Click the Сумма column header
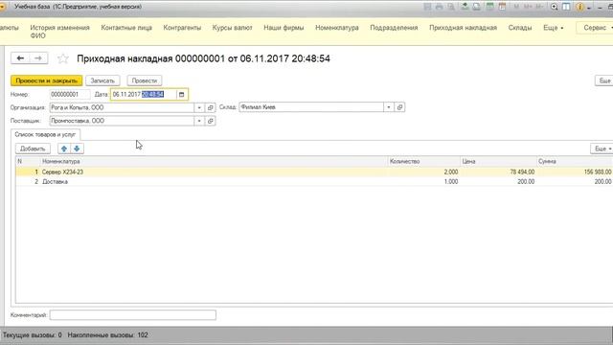The height and width of the screenshot is (345, 613). [575, 161]
